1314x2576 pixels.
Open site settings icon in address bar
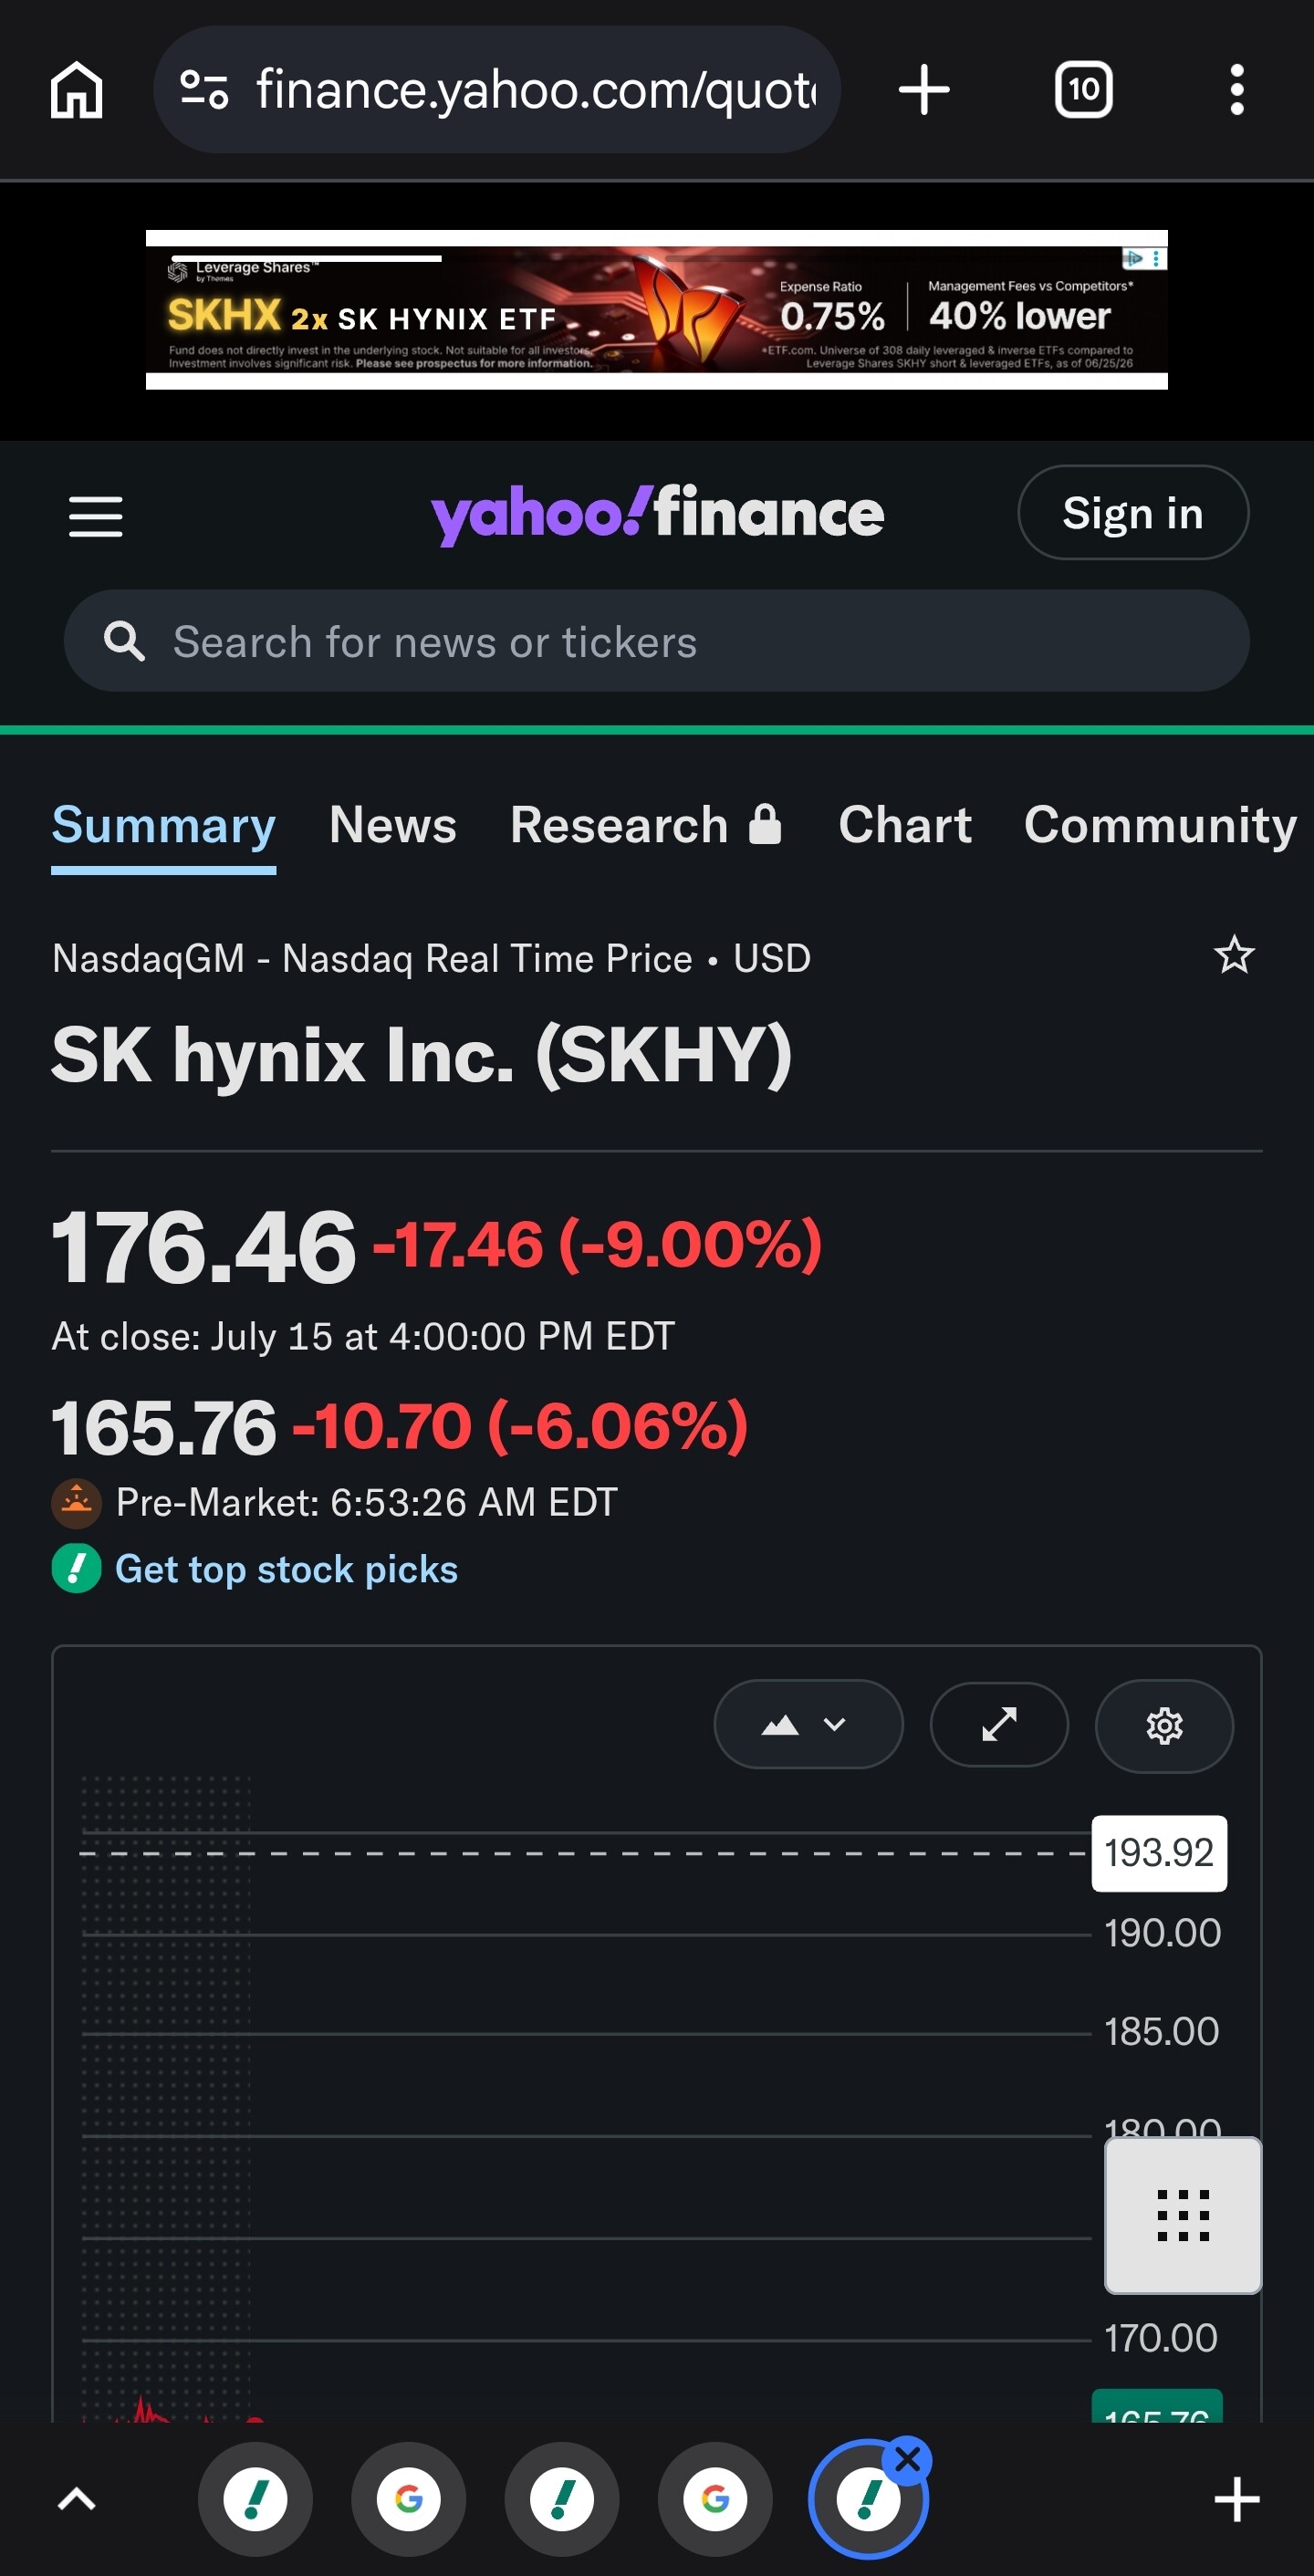click(204, 90)
